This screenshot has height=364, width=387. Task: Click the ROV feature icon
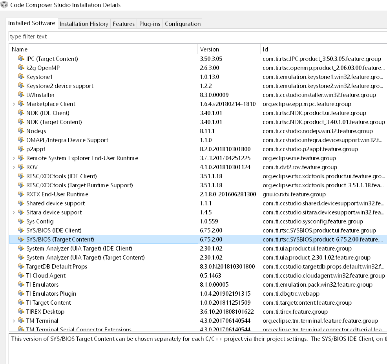(x=21, y=167)
